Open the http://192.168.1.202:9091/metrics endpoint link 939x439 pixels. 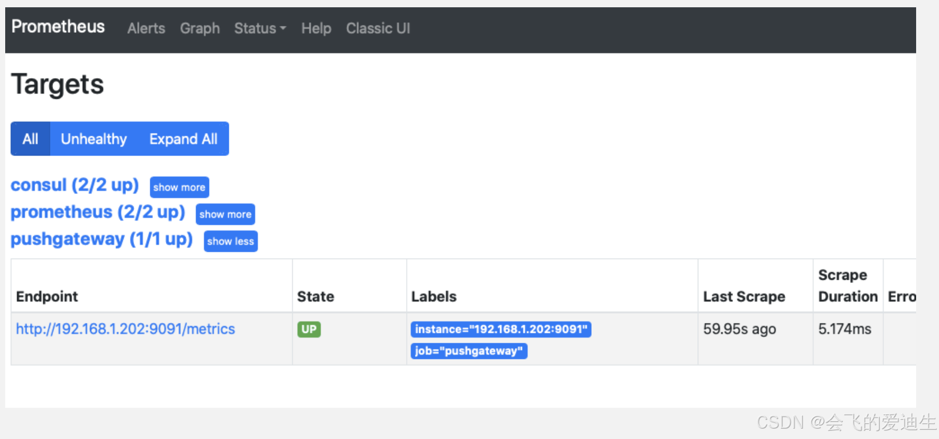click(125, 329)
